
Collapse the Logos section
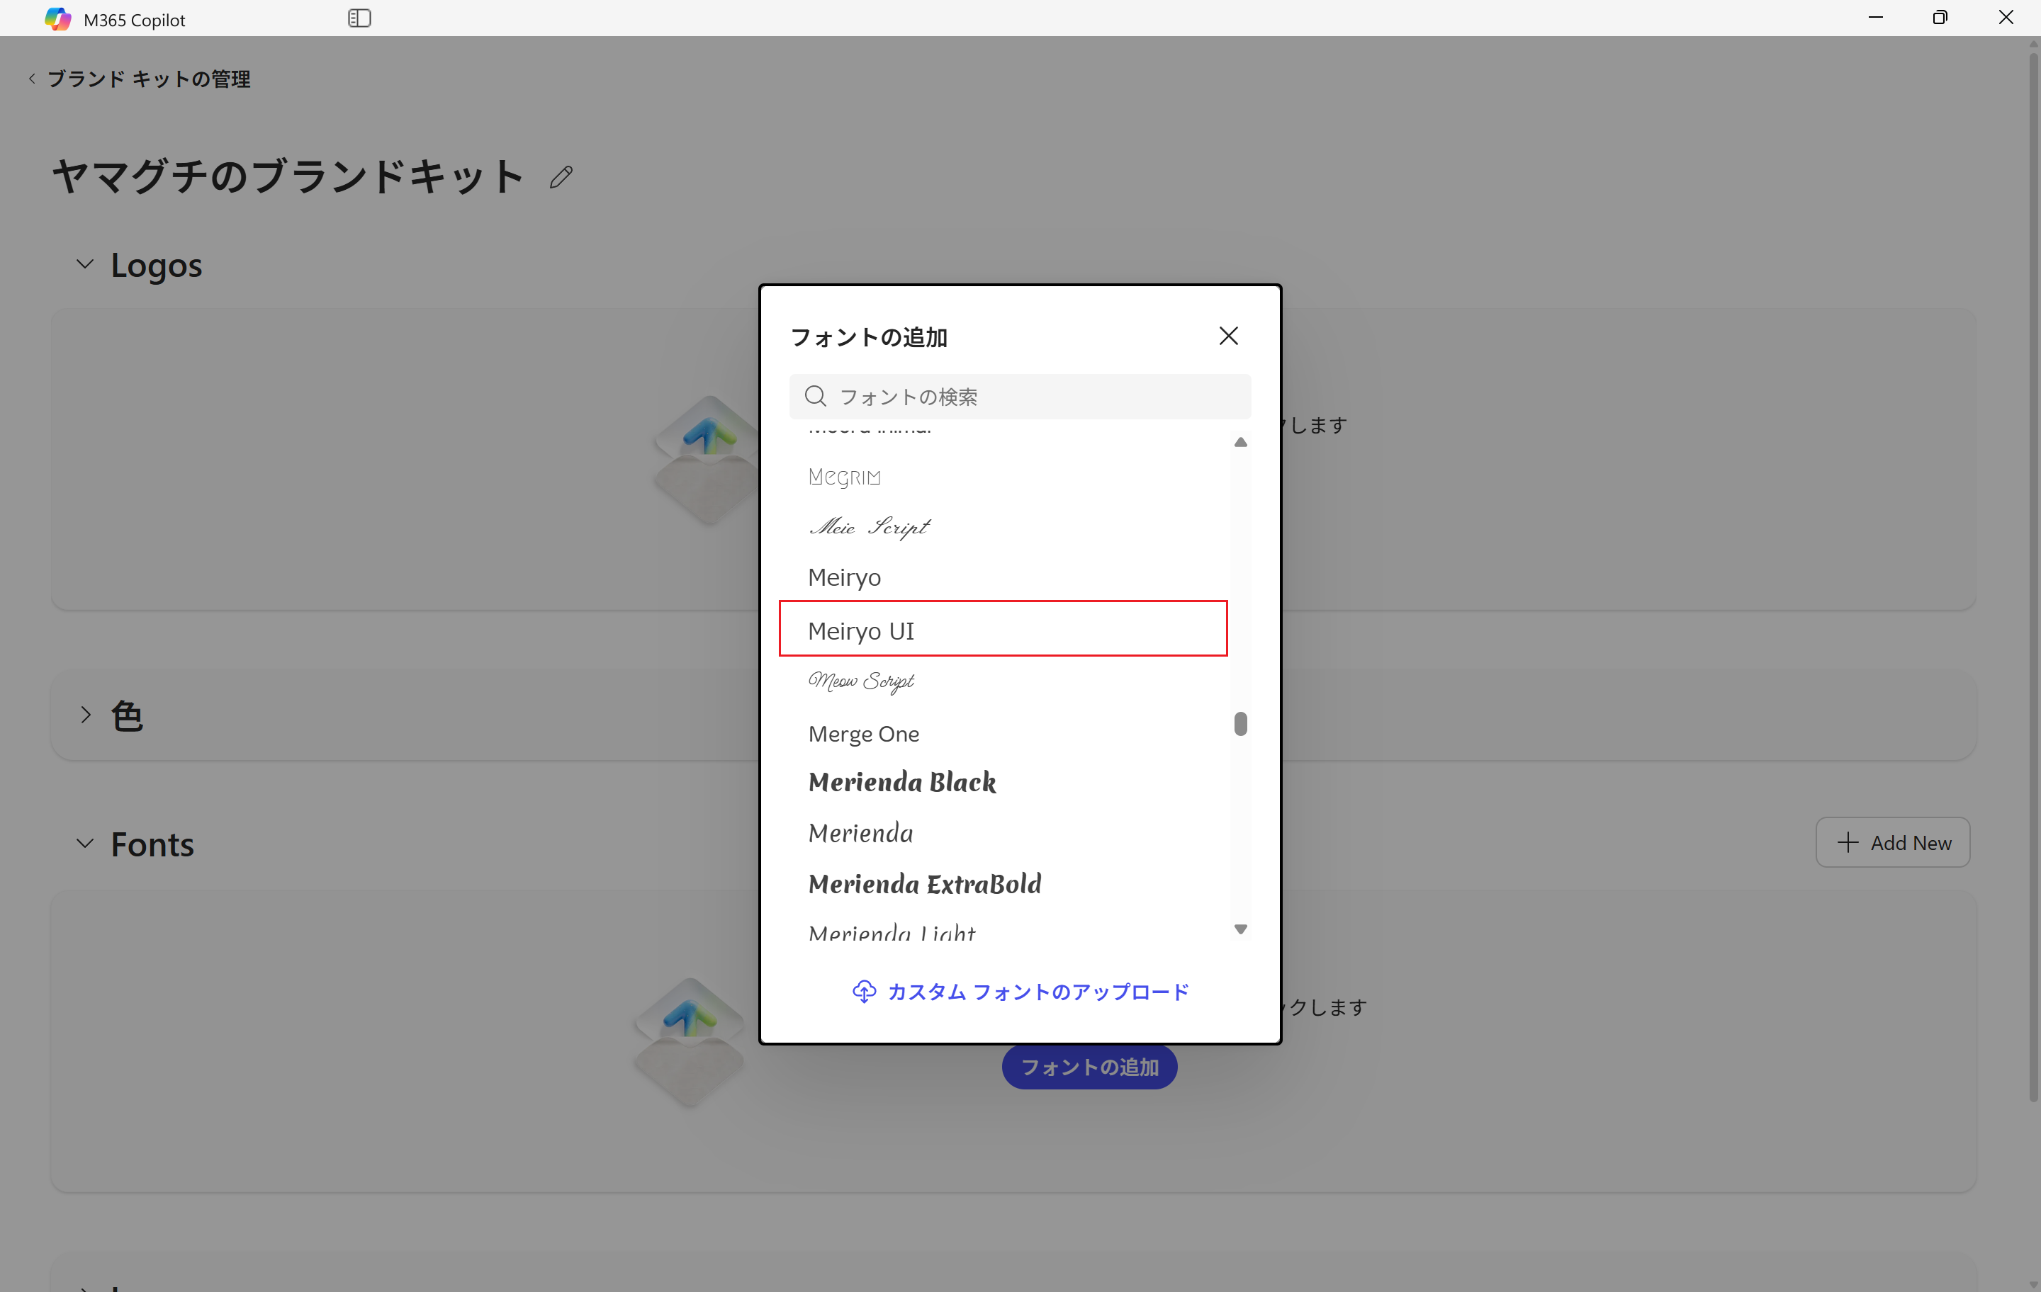point(85,263)
